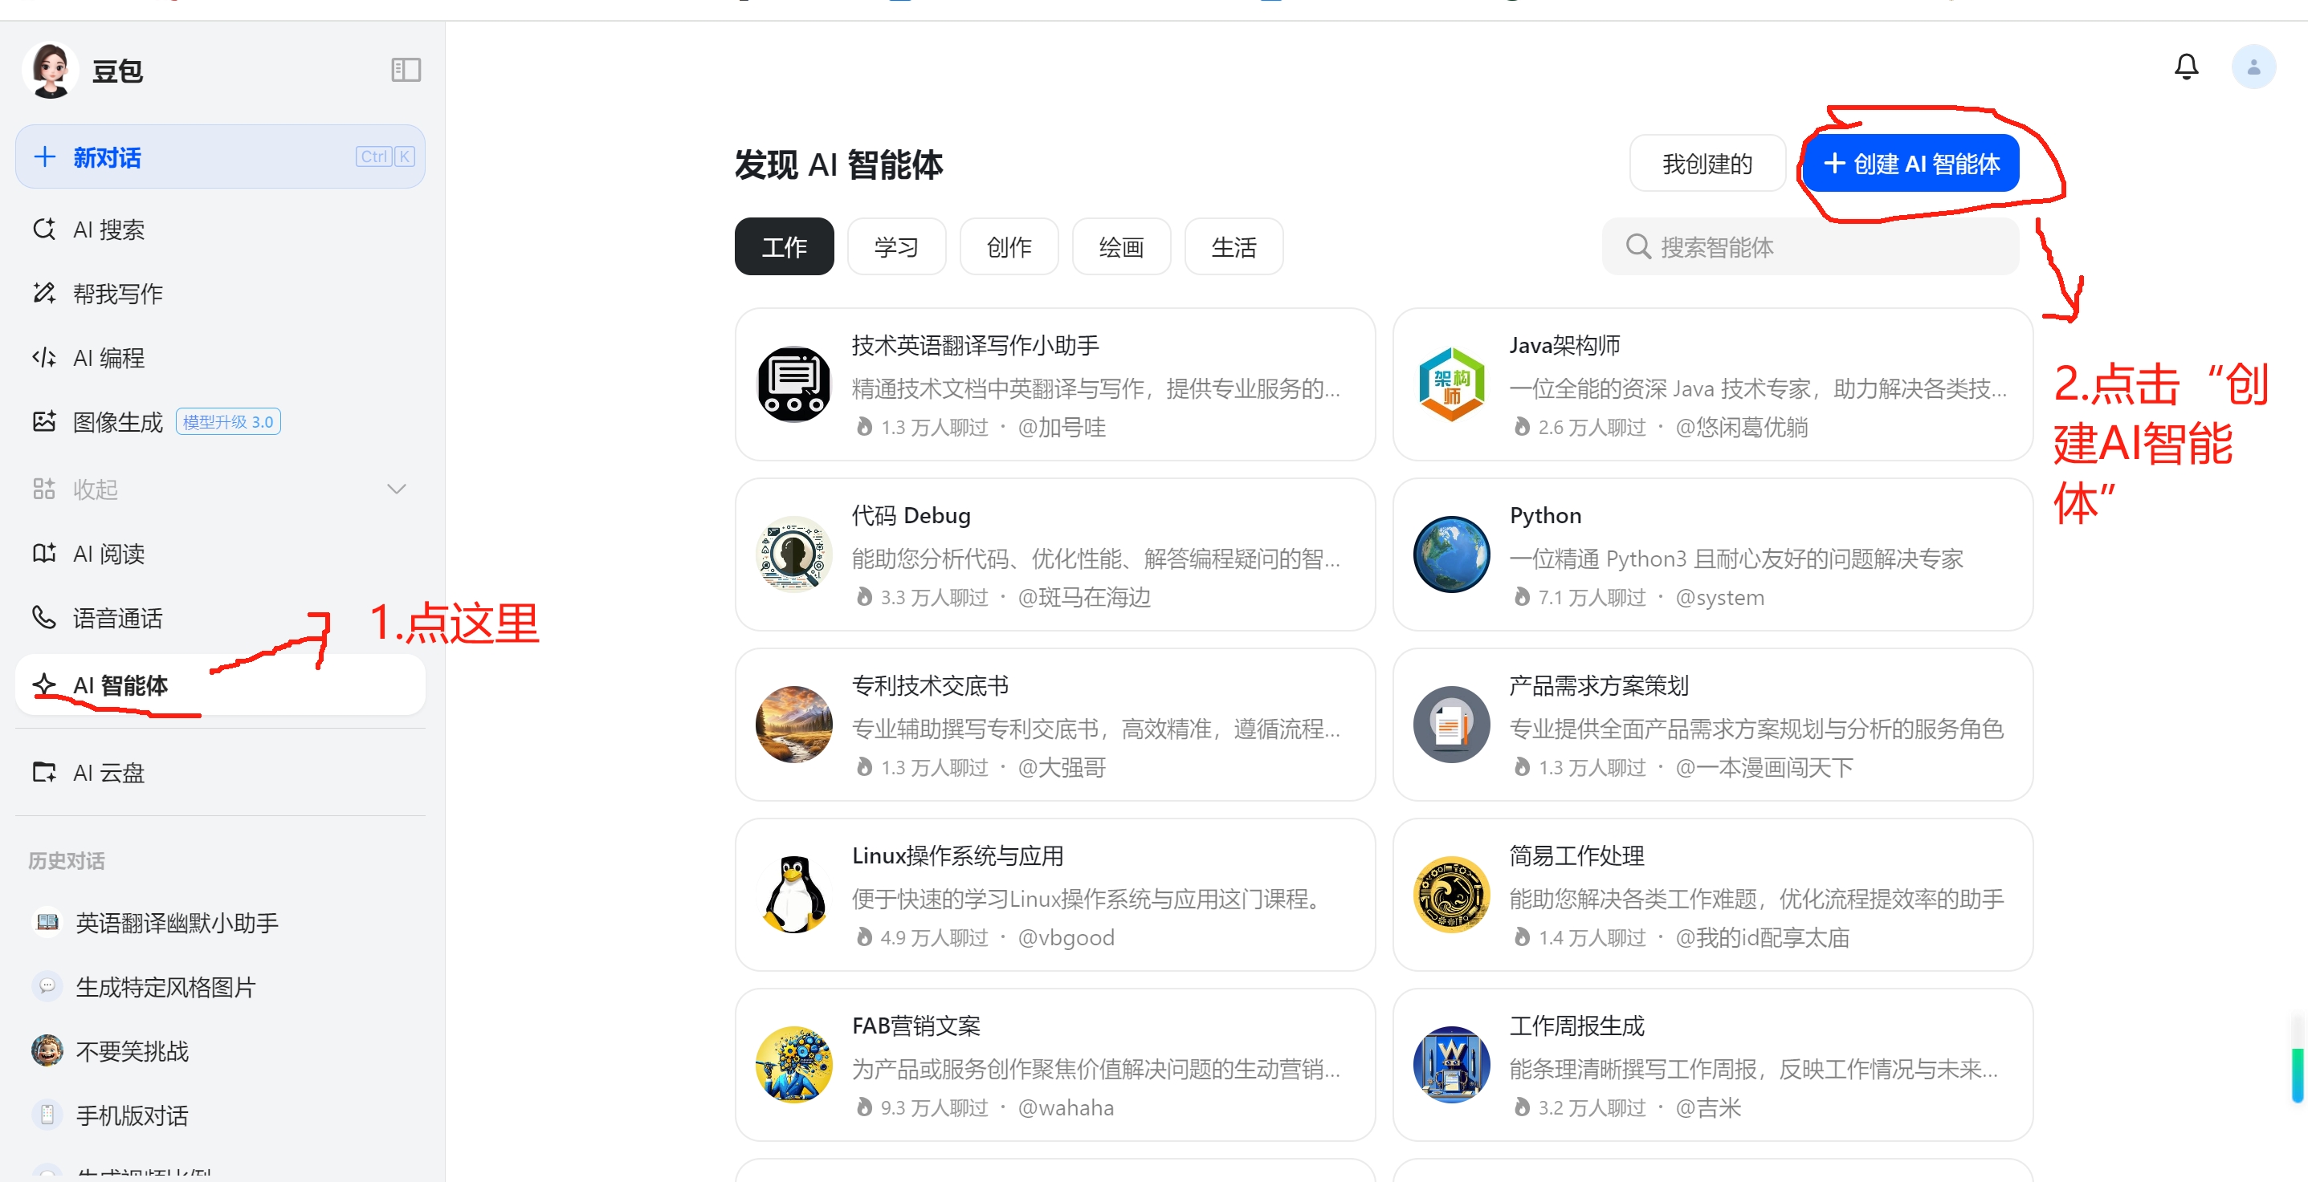Click the 收起 chevron arrow
Screen dimensions: 2308x1182
[x=396, y=489]
